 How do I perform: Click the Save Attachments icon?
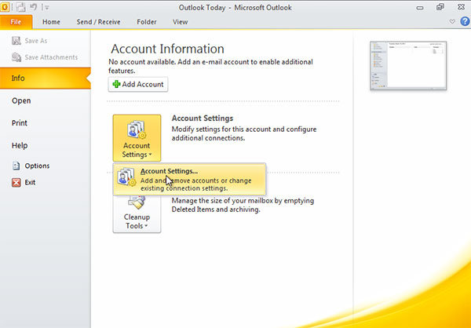[x=16, y=57]
